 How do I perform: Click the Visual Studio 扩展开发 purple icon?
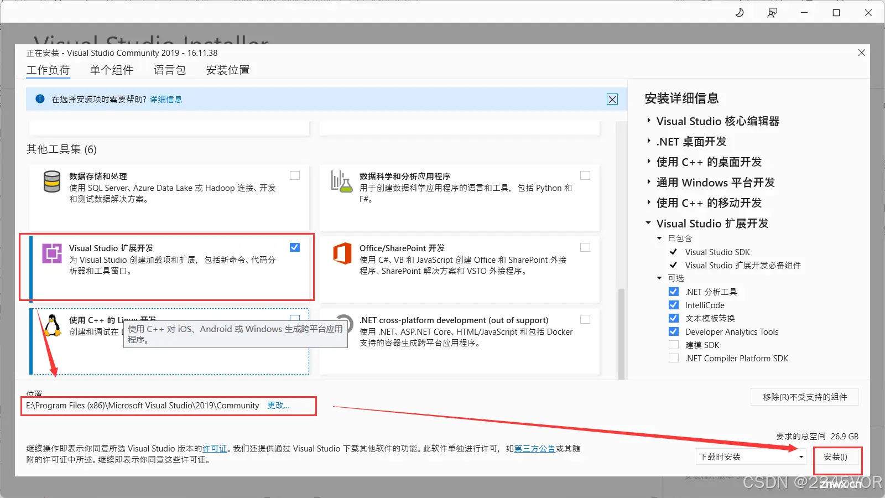tap(52, 253)
